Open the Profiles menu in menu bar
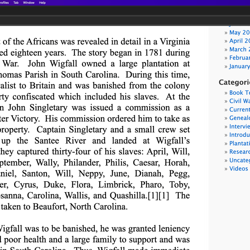The image size is (250, 250). [x=4, y=3]
